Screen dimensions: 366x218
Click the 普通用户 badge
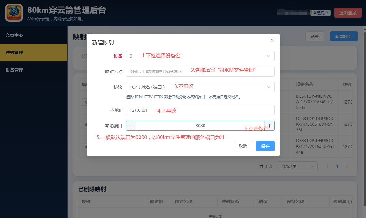(321, 13)
